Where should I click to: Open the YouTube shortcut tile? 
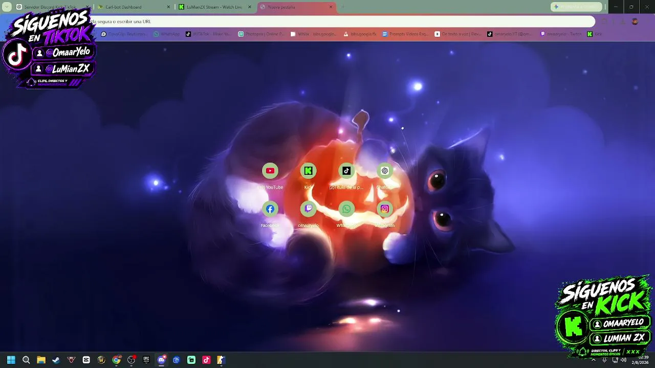(x=270, y=175)
